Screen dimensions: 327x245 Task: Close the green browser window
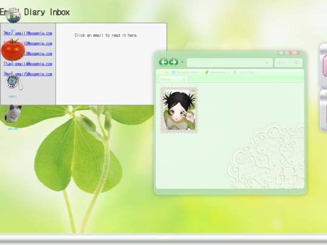[x=295, y=53]
